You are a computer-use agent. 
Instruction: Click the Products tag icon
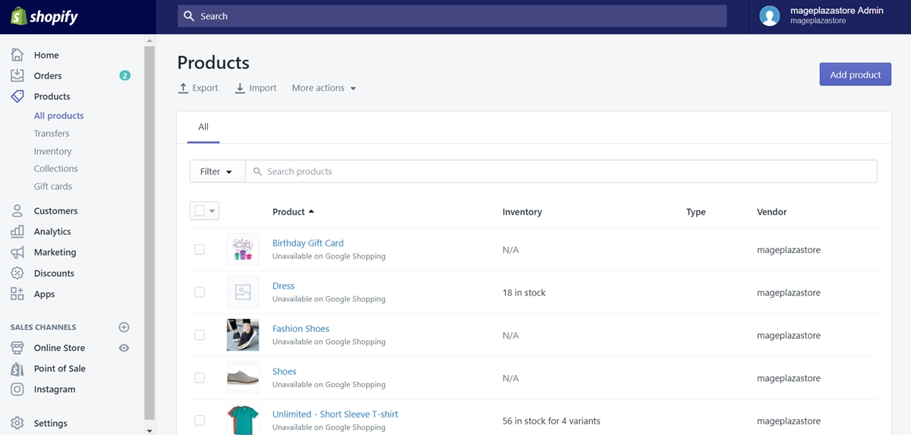[17, 96]
